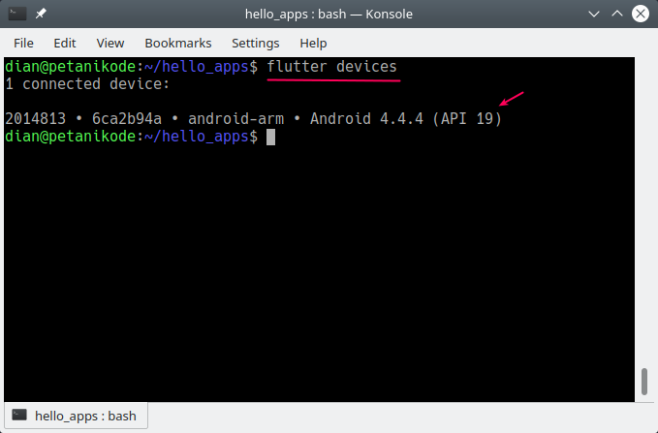Open the Help menu
The width and height of the screenshot is (658, 433).
click(313, 44)
